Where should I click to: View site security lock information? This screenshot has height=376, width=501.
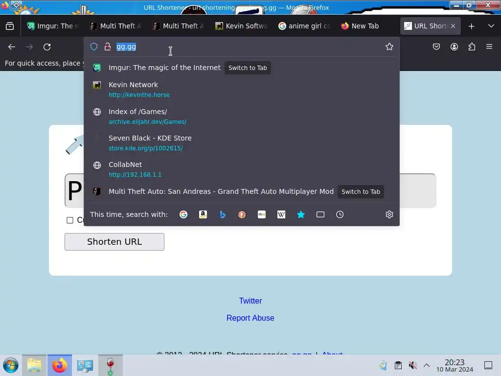[108, 47]
